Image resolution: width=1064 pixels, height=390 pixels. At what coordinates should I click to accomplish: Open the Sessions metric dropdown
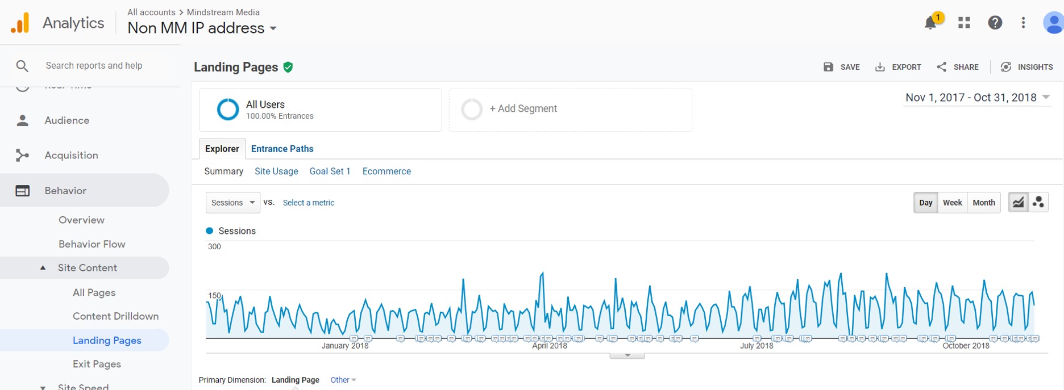232,203
